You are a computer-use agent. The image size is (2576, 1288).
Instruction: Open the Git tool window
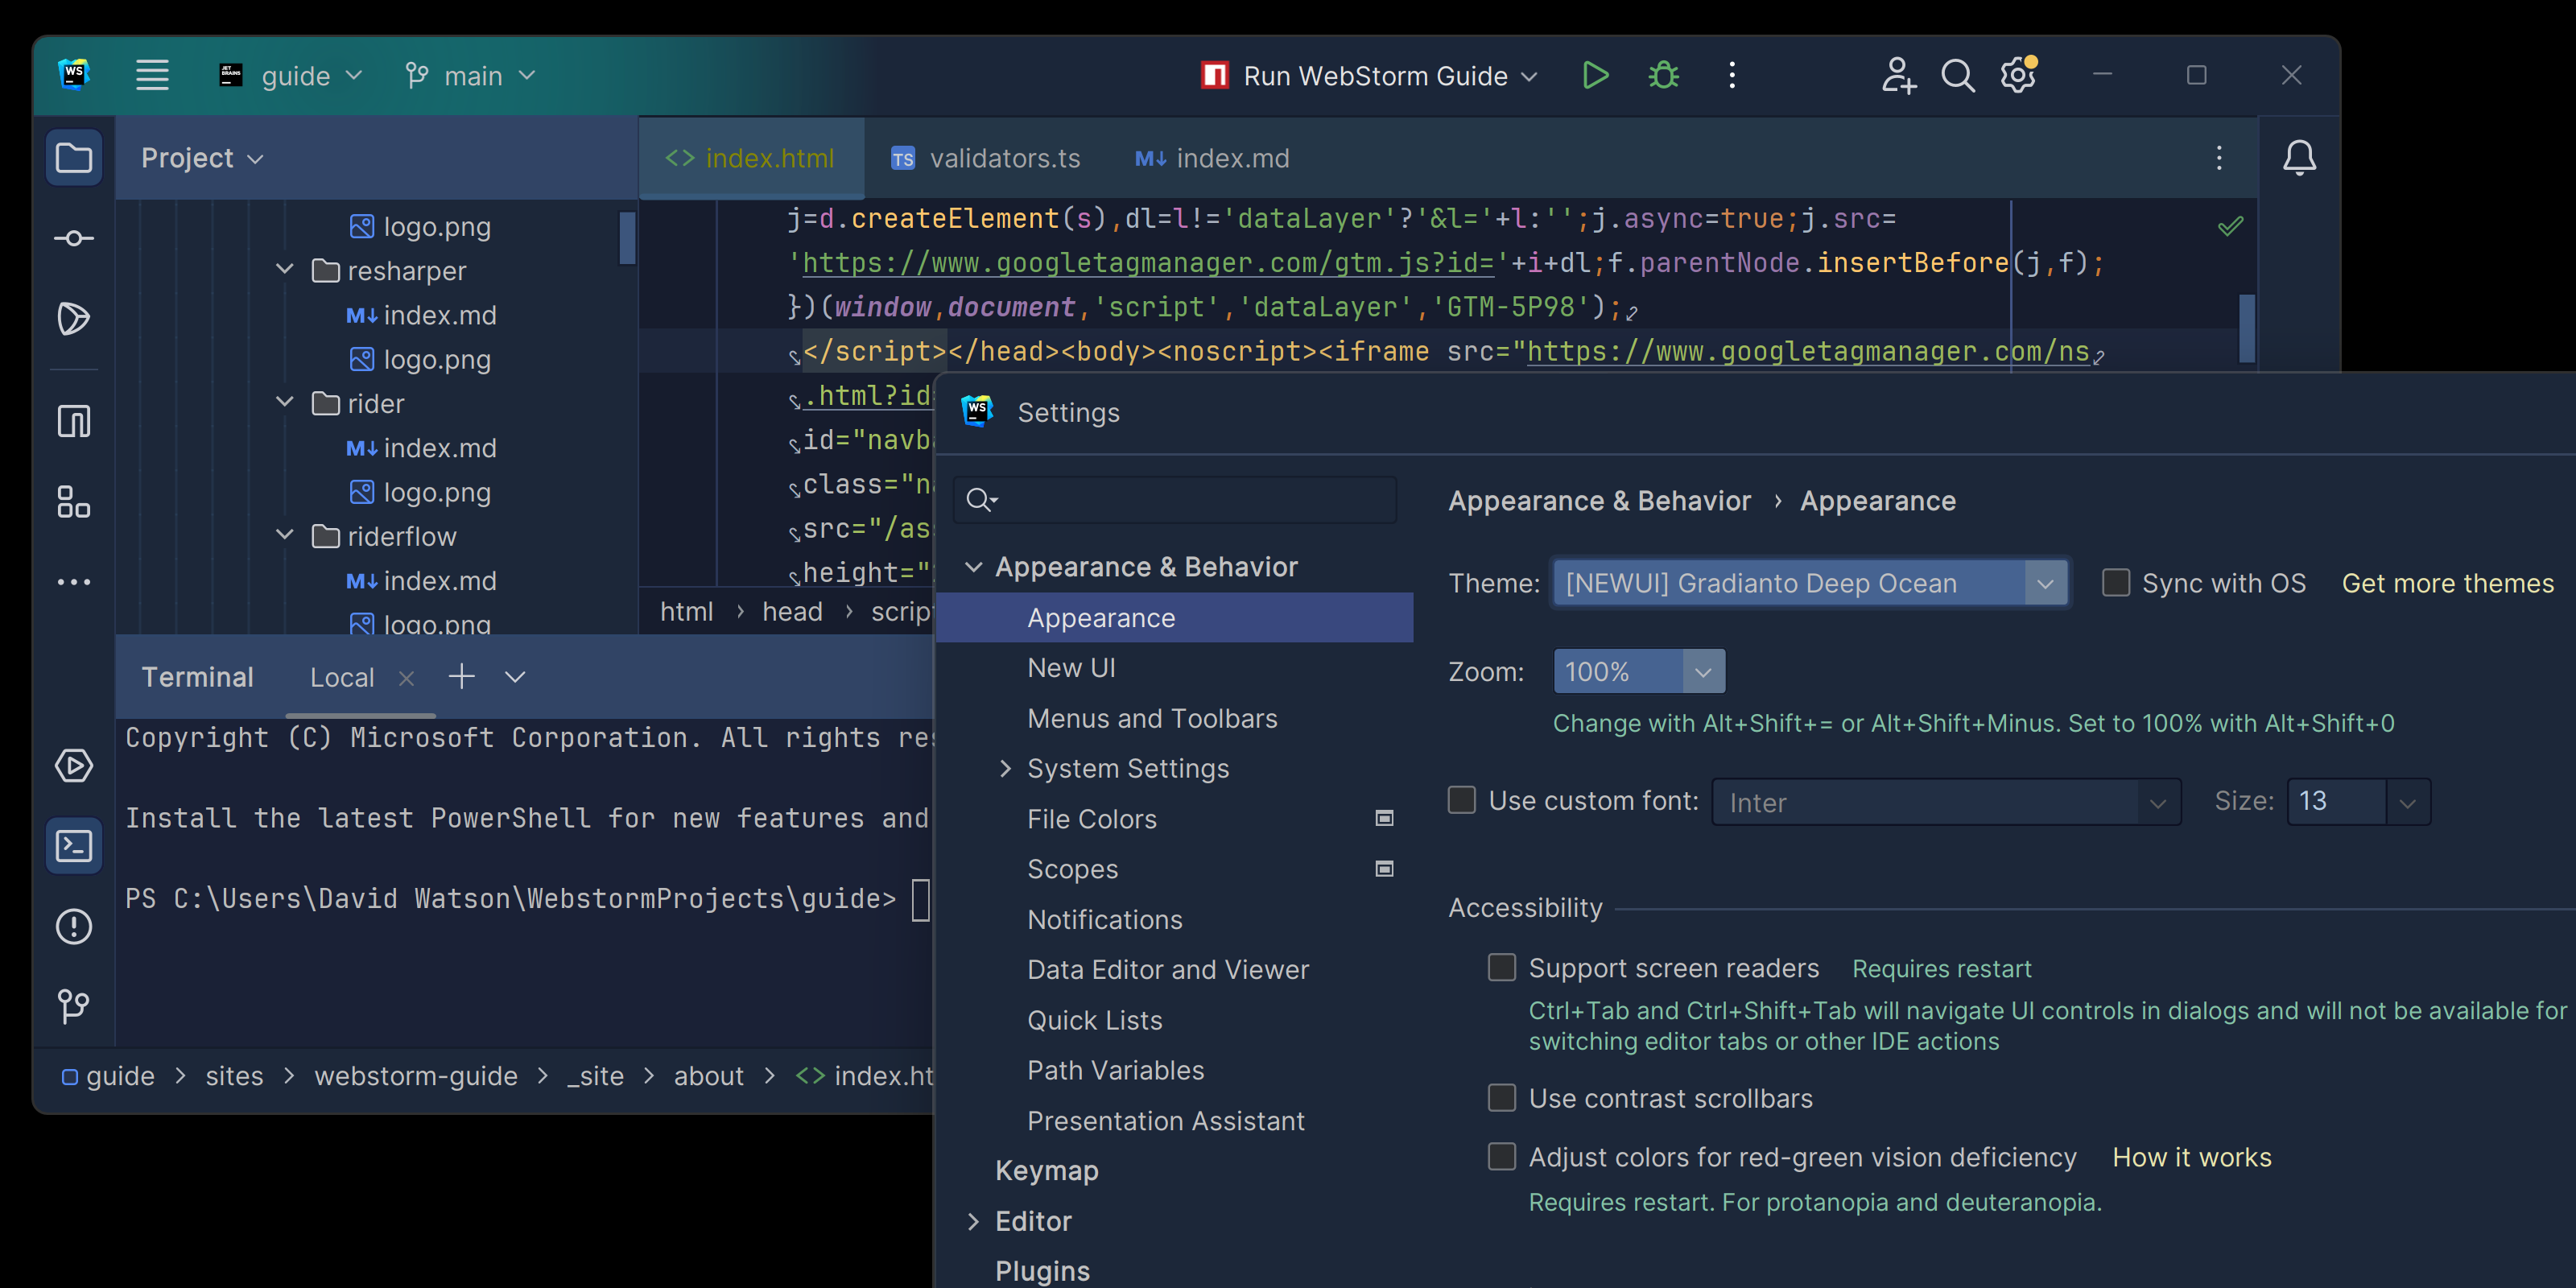pos(74,1006)
